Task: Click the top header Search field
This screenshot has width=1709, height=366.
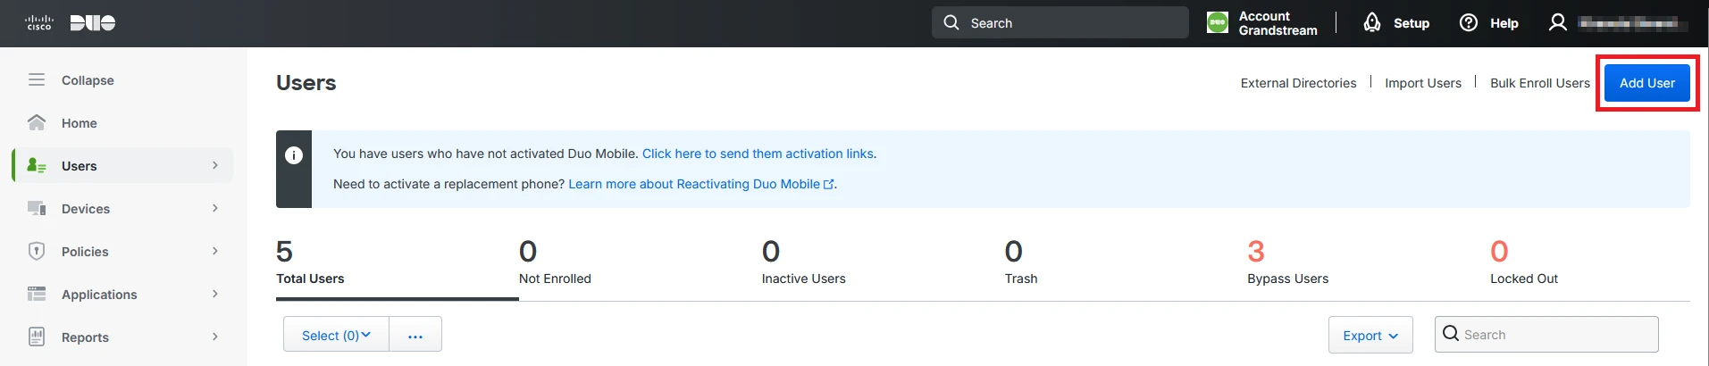Action: [x=1060, y=22]
